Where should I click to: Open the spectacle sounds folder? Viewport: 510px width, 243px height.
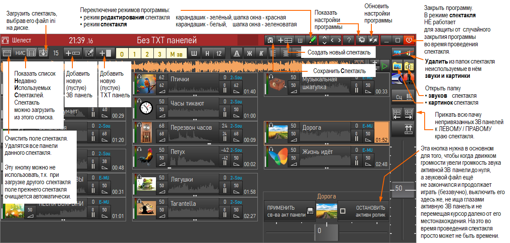pos(409,66)
